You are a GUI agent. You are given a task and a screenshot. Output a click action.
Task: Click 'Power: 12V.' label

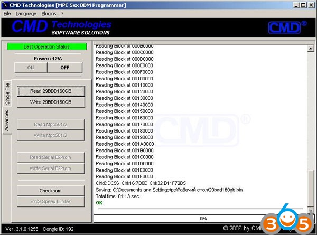tap(48, 59)
